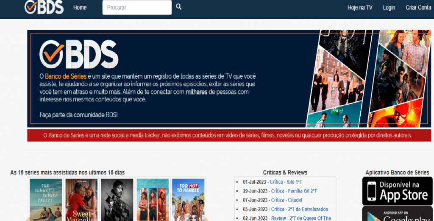Open Sweet Magnolias series poster
Screen dimensions: 434x221
pos(81,199)
